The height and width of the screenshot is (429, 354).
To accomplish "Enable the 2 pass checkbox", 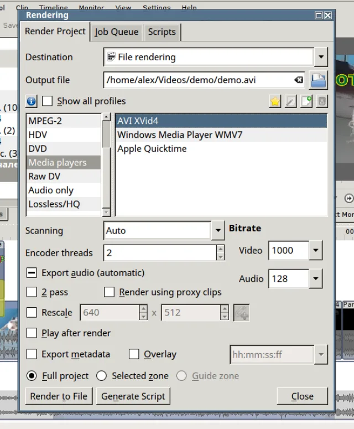I will click(x=32, y=292).
